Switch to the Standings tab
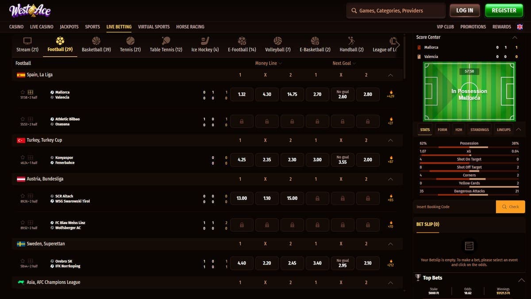The image size is (531, 299). (x=480, y=130)
